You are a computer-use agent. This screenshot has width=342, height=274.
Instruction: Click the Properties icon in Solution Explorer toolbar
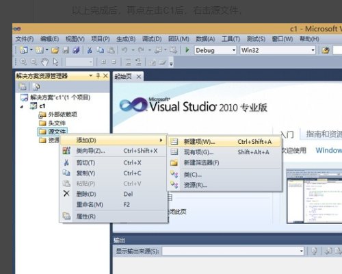pyautogui.click(x=23, y=86)
